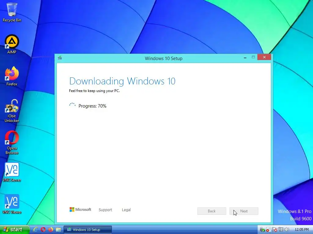Open the start menu
313x234 pixels.
[x=14, y=229]
